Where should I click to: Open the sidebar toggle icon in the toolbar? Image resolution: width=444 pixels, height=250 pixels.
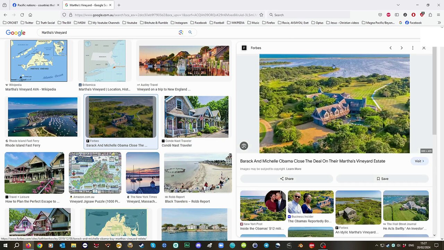tap(397, 15)
